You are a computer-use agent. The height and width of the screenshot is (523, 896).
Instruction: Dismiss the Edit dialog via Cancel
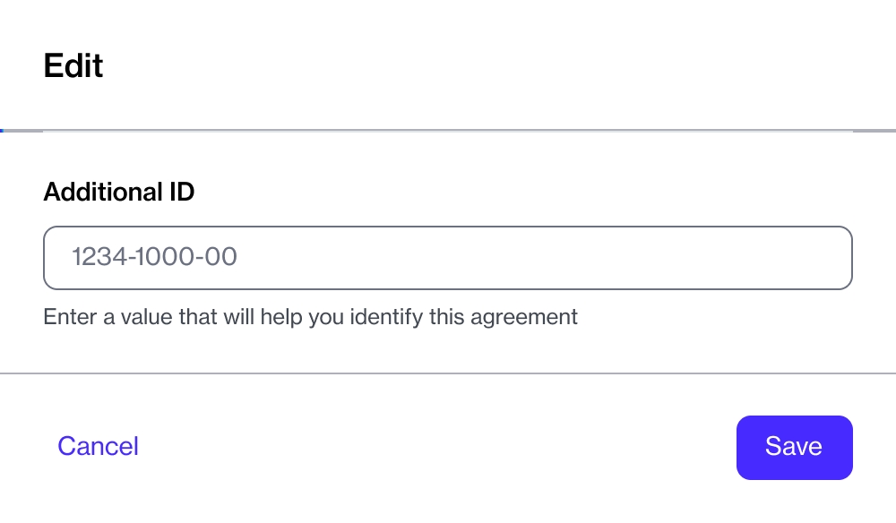click(x=98, y=446)
